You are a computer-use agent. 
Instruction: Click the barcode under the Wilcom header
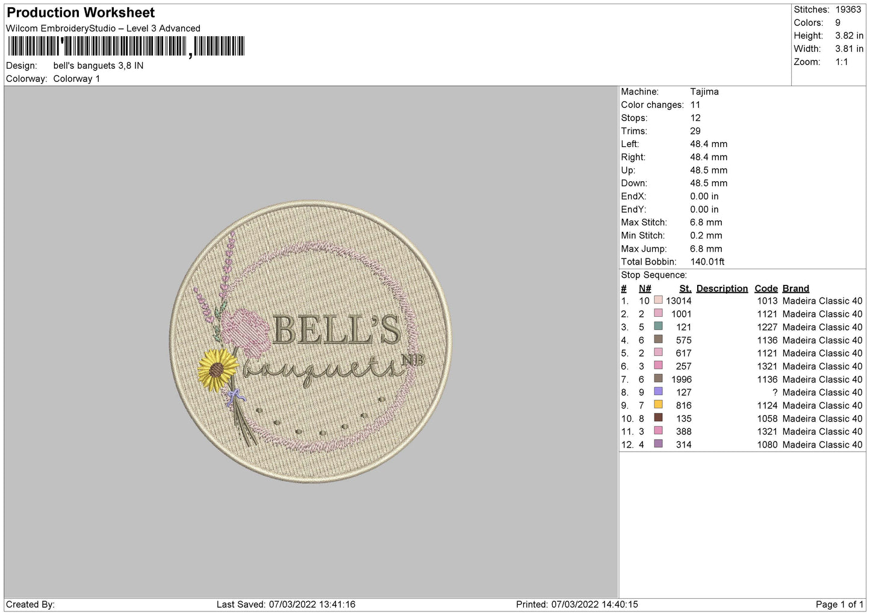pyautogui.click(x=126, y=46)
